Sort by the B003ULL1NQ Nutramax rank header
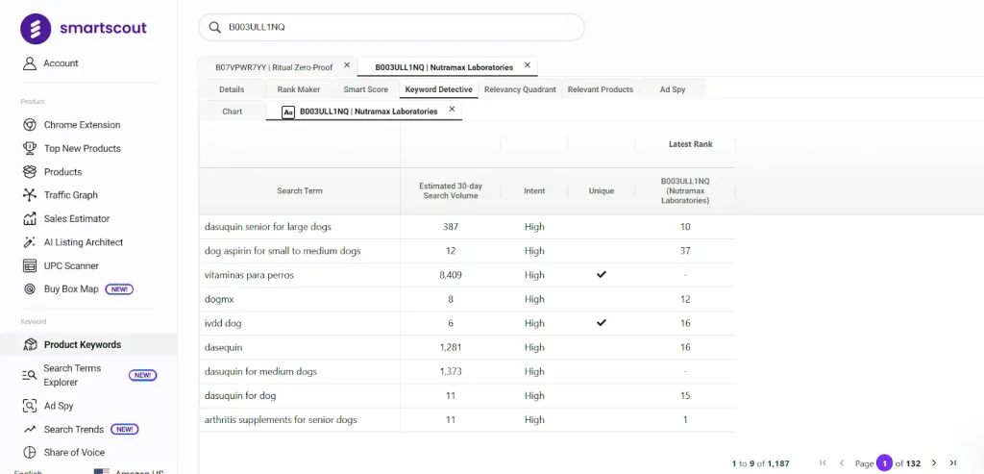984x474 pixels. tap(684, 191)
